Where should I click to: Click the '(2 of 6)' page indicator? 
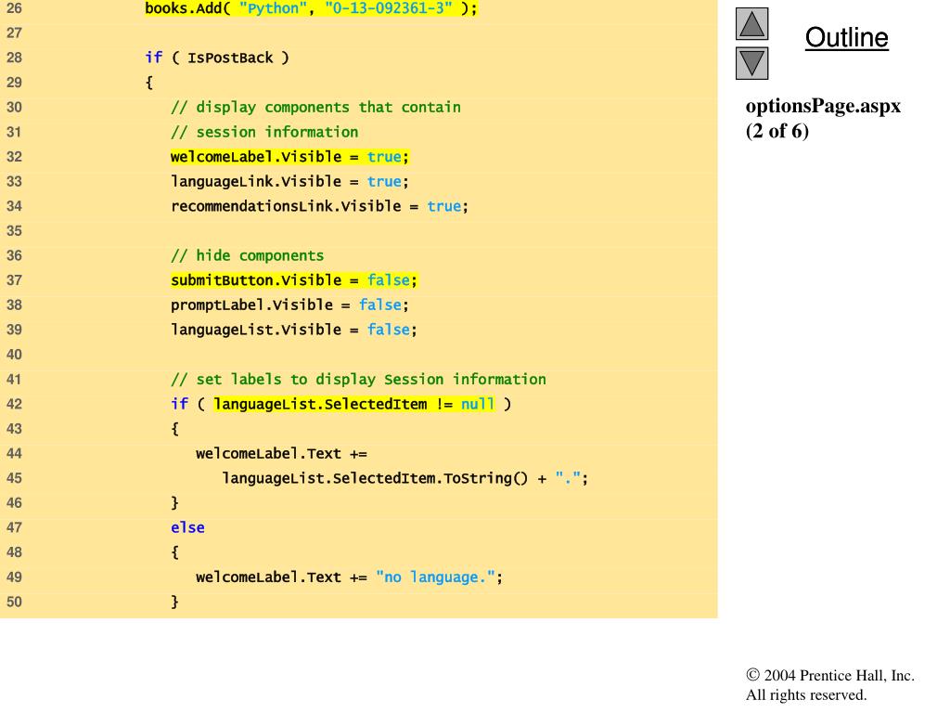coord(777,131)
